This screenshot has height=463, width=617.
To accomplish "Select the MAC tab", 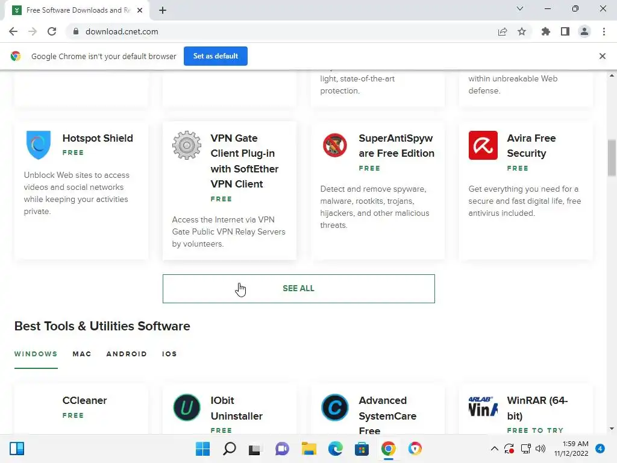I will 82,354.
